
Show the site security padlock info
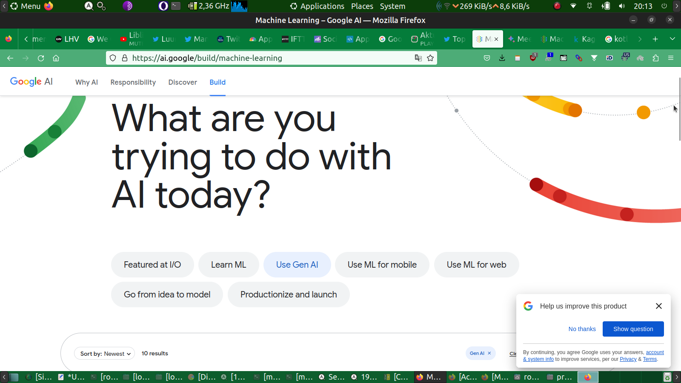click(125, 58)
